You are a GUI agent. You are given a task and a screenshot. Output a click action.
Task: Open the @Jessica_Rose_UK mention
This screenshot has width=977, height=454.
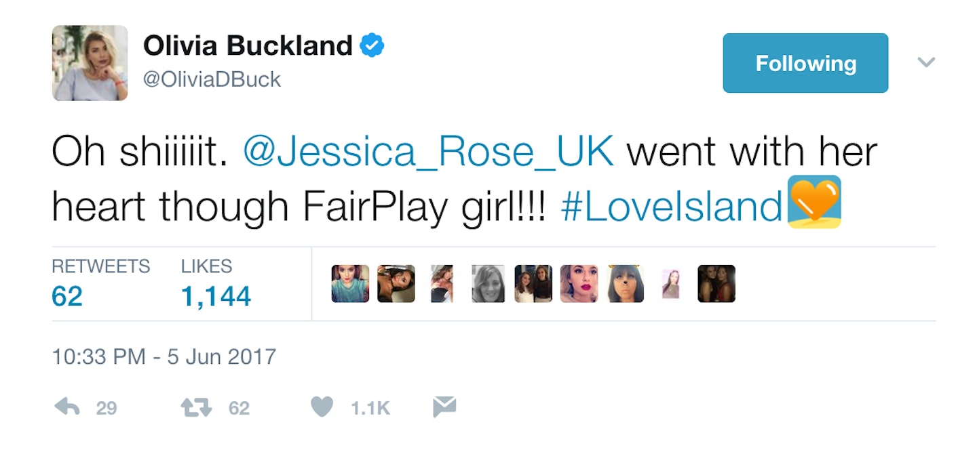428,152
